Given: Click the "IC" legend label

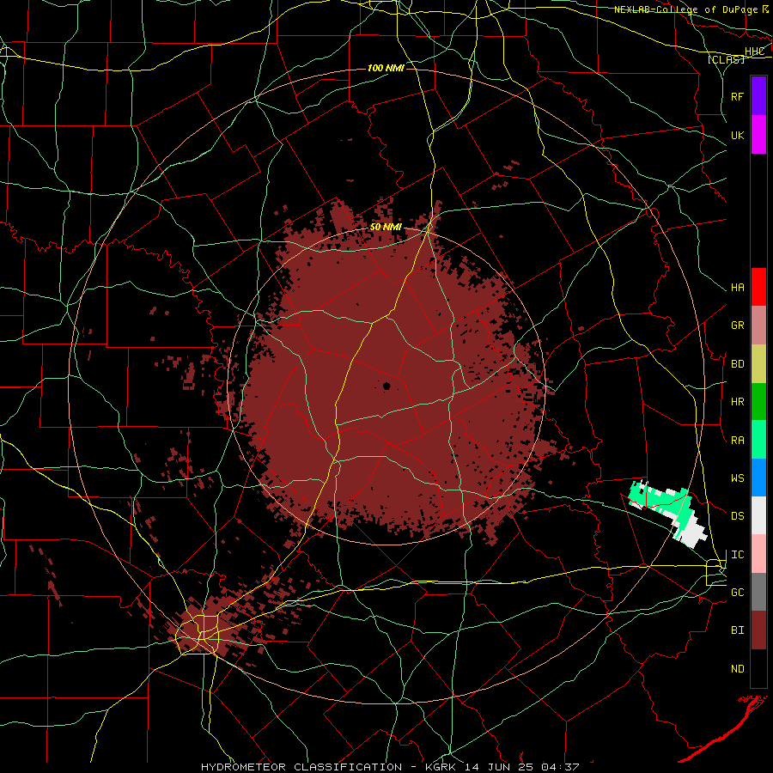Looking at the screenshot, I should pyautogui.click(x=737, y=555).
